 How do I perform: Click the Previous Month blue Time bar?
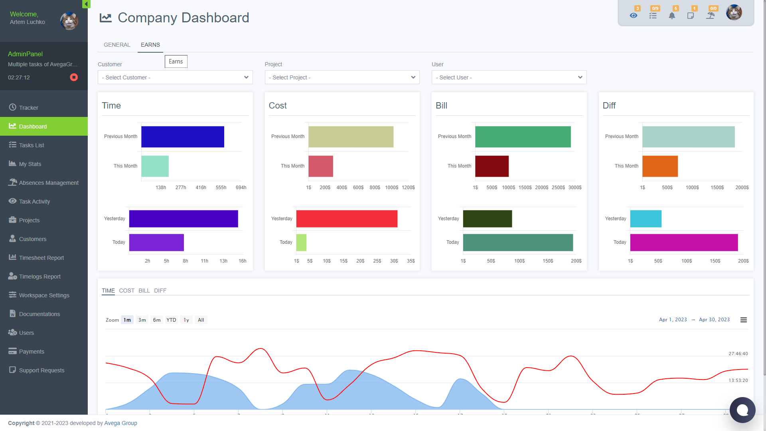(183, 137)
